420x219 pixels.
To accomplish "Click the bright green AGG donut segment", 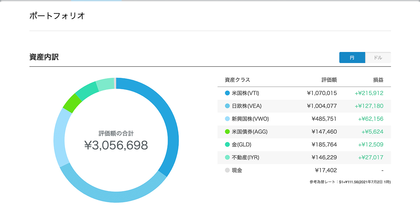I will click(x=72, y=103).
